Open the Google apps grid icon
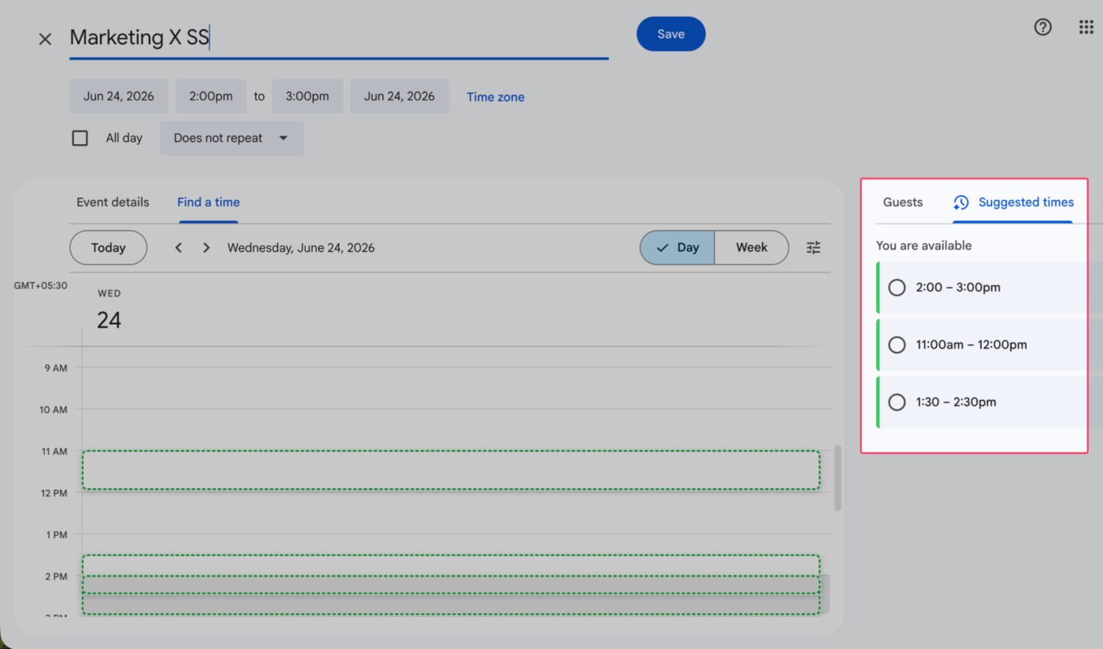Image resolution: width=1103 pixels, height=649 pixels. pos(1086,28)
